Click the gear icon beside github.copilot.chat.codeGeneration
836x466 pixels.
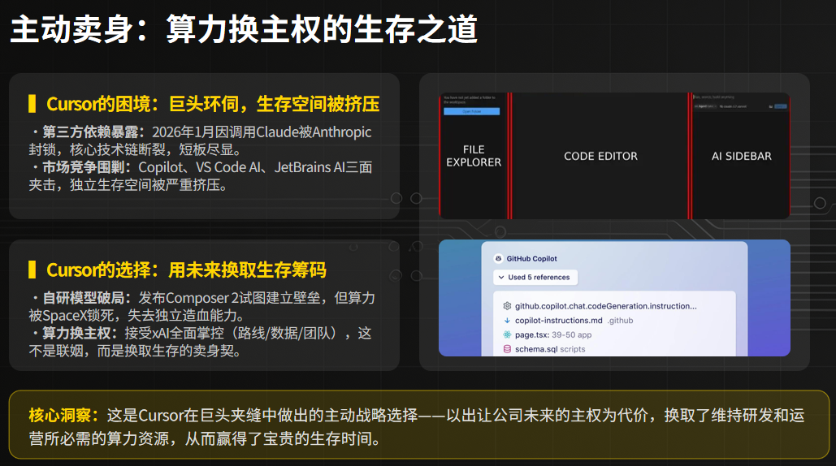pos(507,306)
